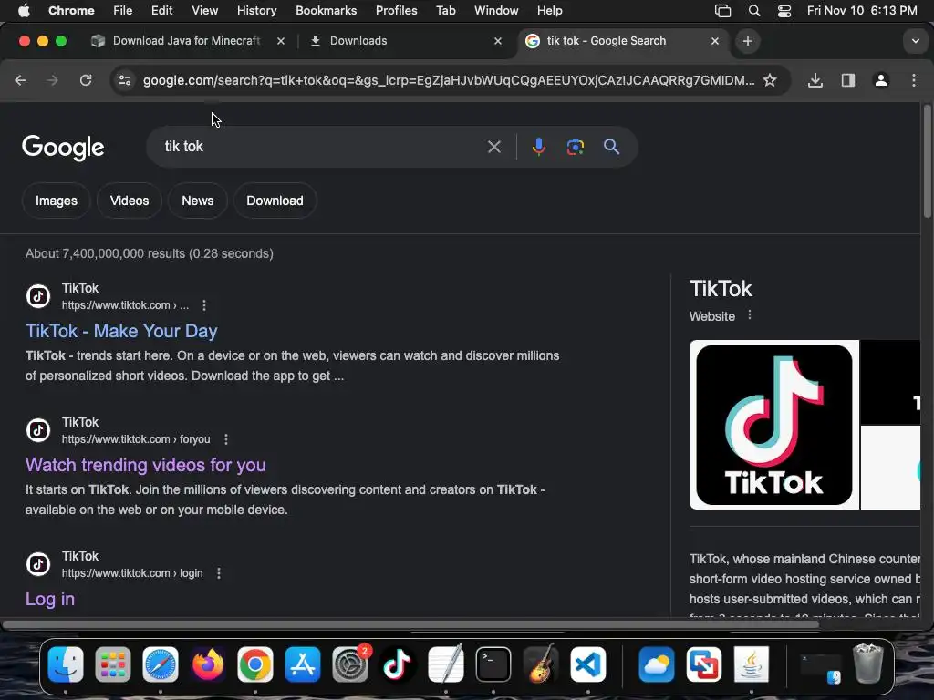
Task: Filter results by Videos
Action: click(130, 201)
